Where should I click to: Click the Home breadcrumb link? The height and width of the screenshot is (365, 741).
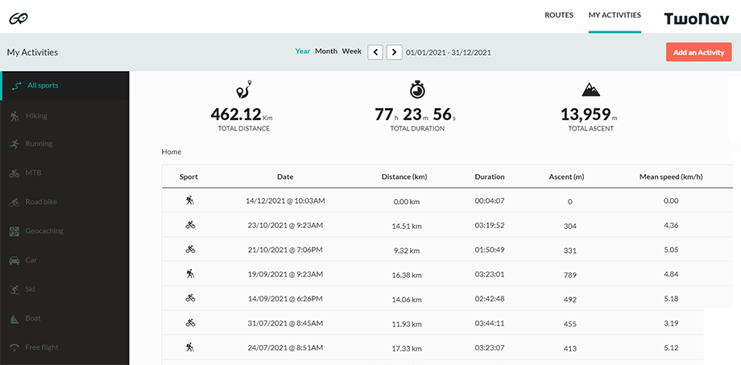click(172, 151)
